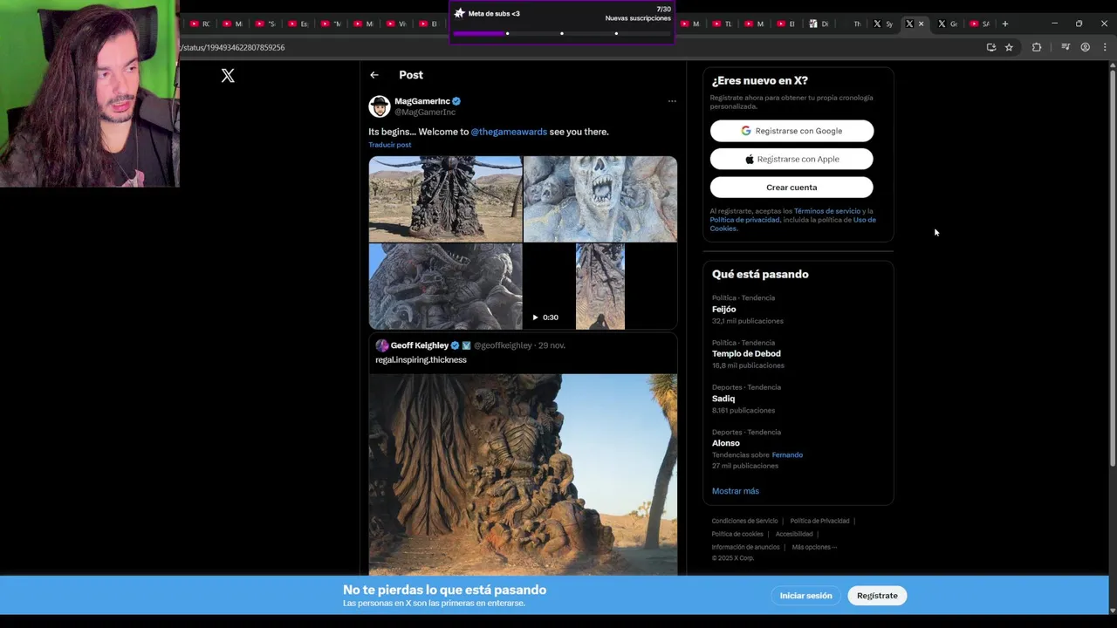The width and height of the screenshot is (1117, 628).
Task: Open the browser extensions puzzle icon
Action: coord(1037,47)
